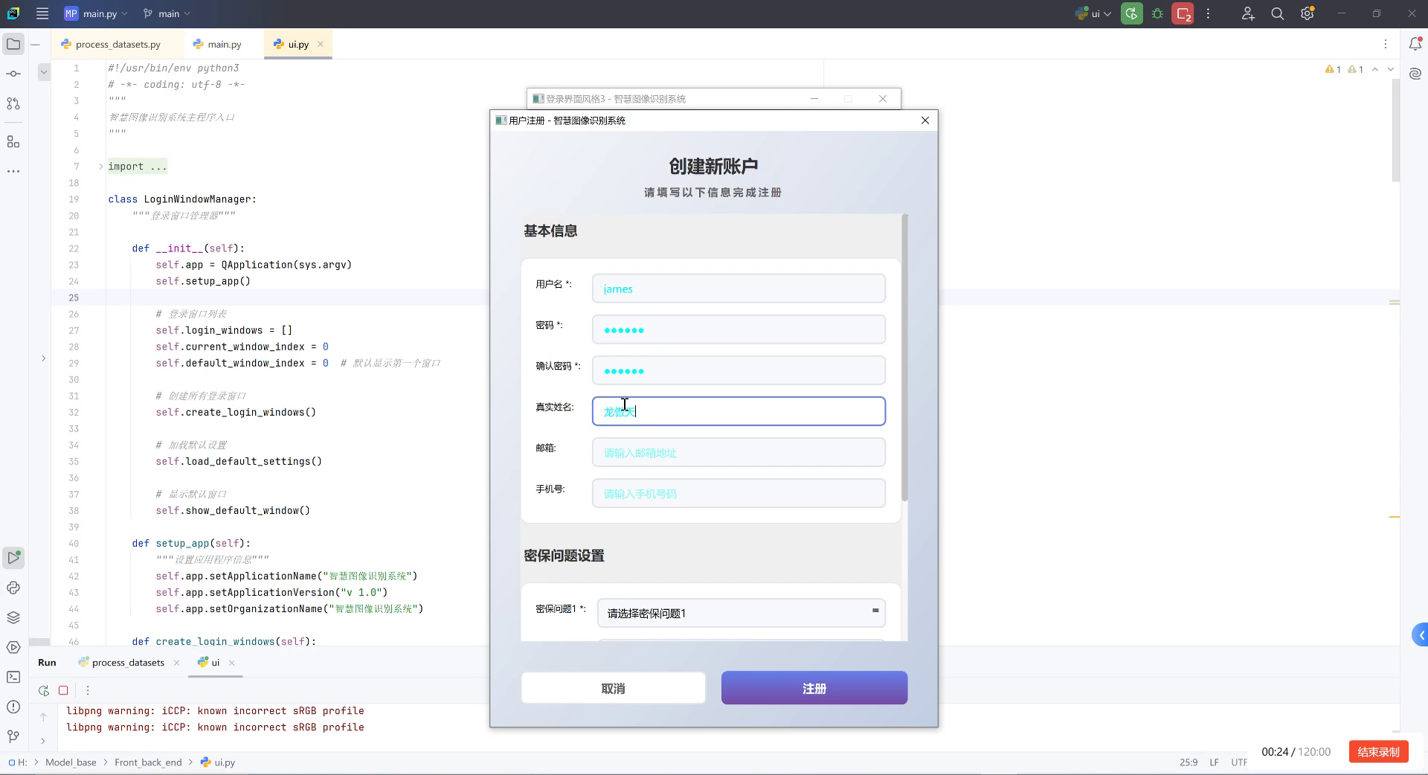Open the Services tool window

(13, 647)
